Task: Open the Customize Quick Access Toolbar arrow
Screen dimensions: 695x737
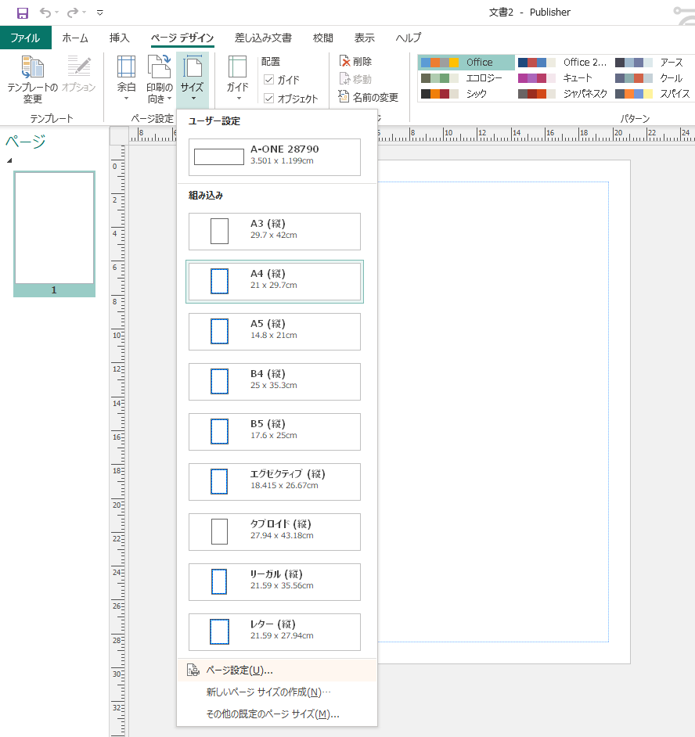Action: click(x=99, y=13)
